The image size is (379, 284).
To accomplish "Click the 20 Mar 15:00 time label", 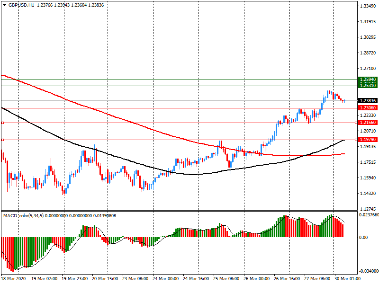I will click(x=105, y=279).
